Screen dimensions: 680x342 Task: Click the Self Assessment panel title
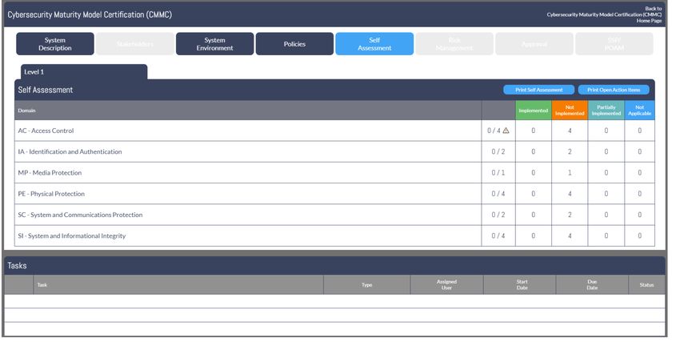(x=46, y=90)
